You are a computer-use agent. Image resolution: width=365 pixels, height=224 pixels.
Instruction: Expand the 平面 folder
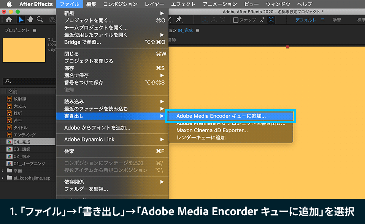point(3,171)
